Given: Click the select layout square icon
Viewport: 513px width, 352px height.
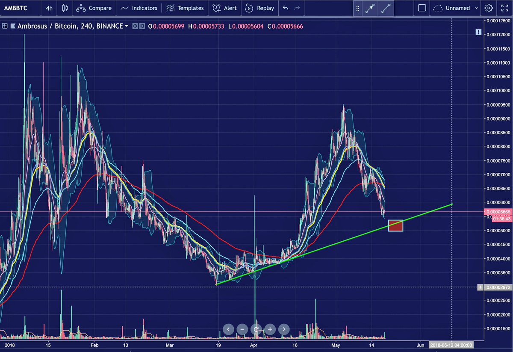Looking at the screenshot, I should pyautogui.click(x=422, y=8).
